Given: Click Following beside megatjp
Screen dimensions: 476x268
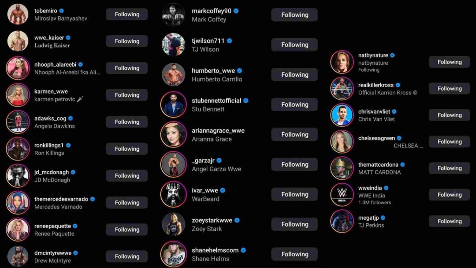Looking at the screenshot, I should coord(450,221).
